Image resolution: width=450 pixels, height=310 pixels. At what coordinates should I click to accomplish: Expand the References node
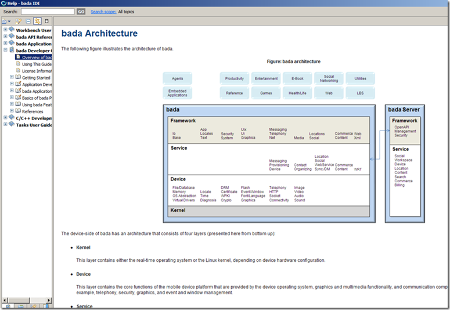(x=12, y=111)
